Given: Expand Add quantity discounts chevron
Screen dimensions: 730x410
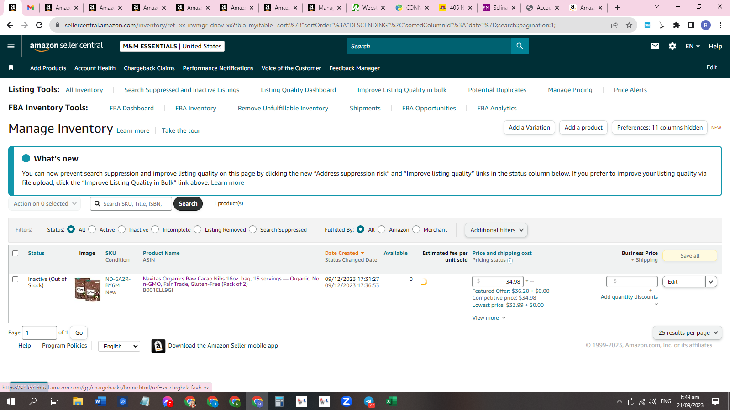Looking at the screenshot, I should 656,304.
